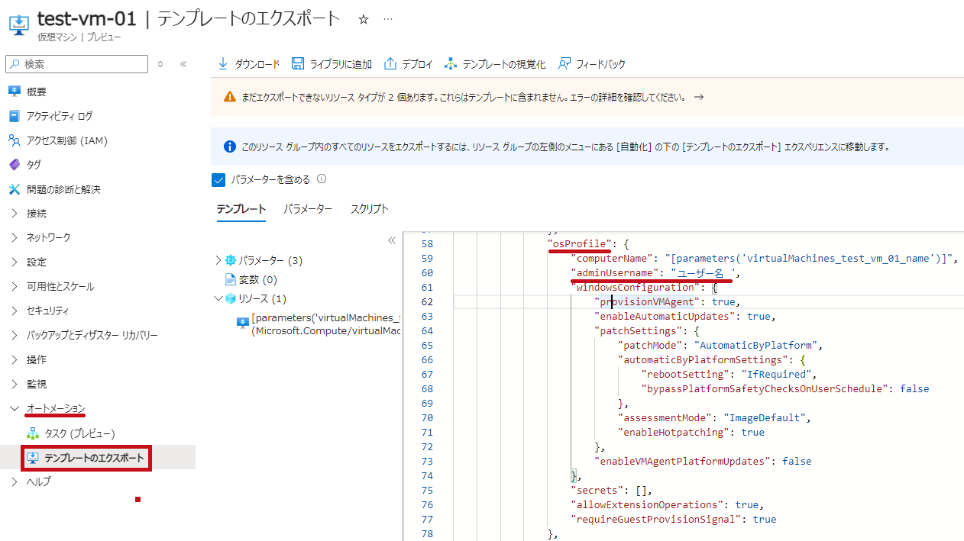This screenshot has width=964, height=541.
Task: Click info icon next to パラメーターを含める
Action: 322,179
